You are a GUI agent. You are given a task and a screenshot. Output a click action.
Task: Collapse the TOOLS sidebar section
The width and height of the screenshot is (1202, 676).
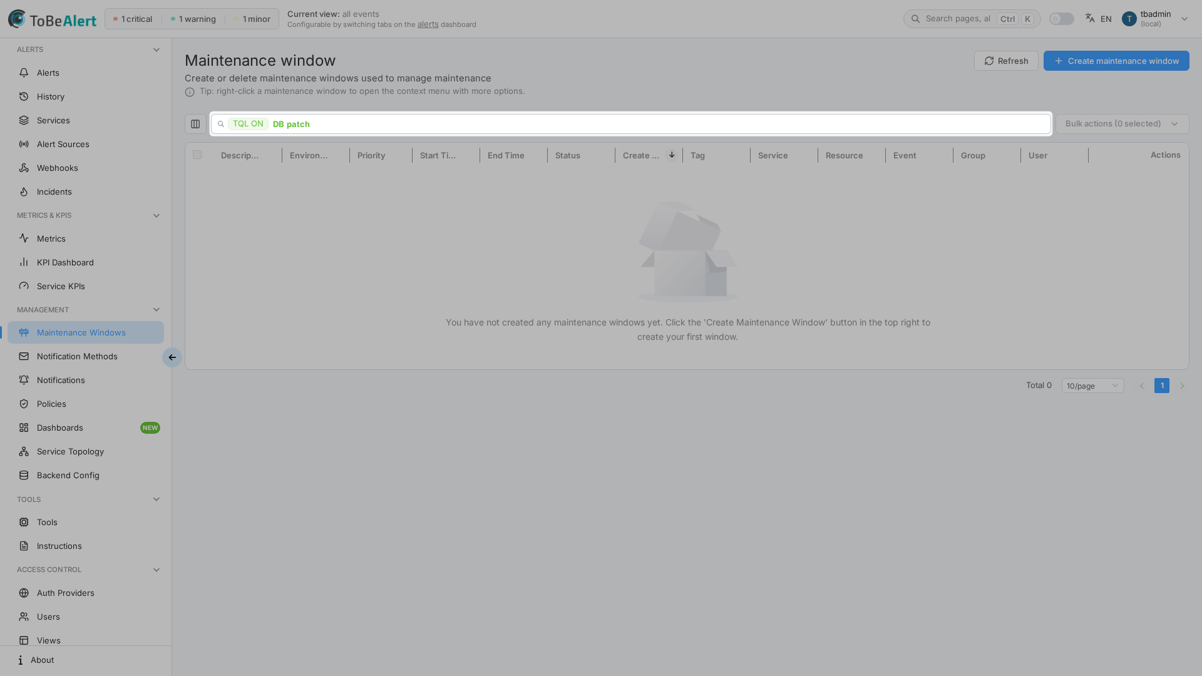point(157,499)
